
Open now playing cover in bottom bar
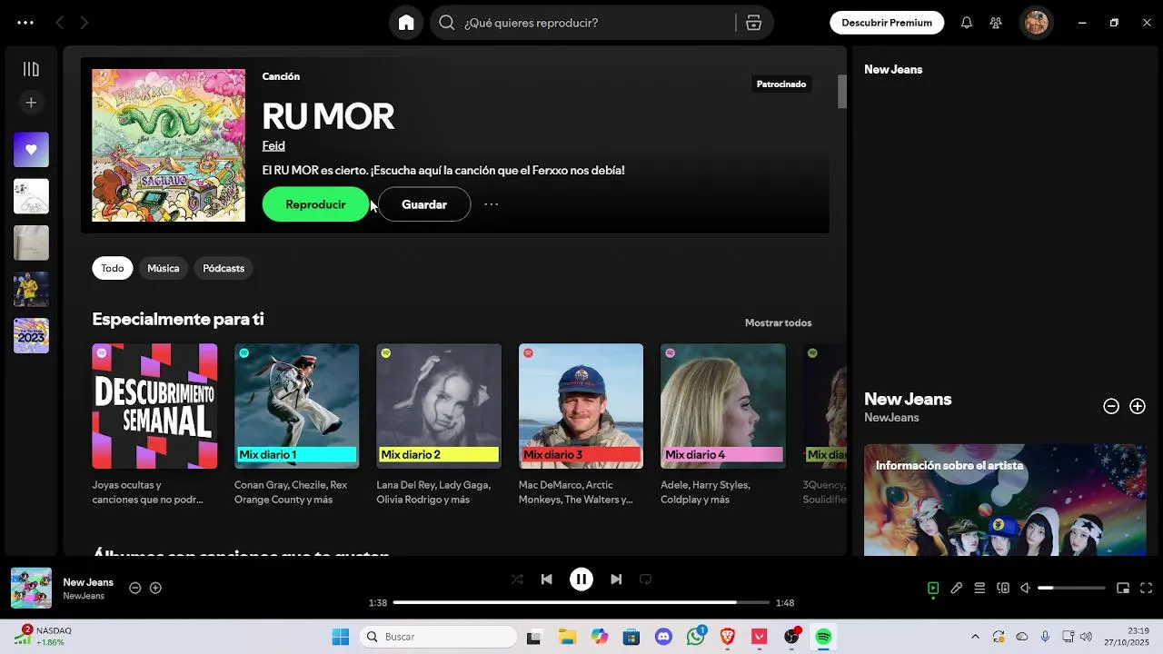tap(31, 588)
